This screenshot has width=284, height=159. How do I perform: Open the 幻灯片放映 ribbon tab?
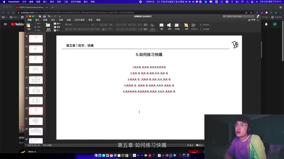80,20
